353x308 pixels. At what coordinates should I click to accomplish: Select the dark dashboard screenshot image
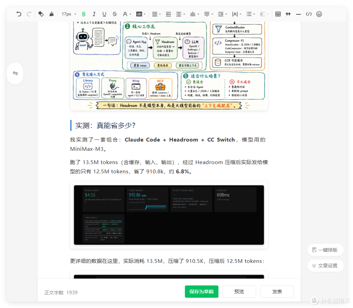169,215
